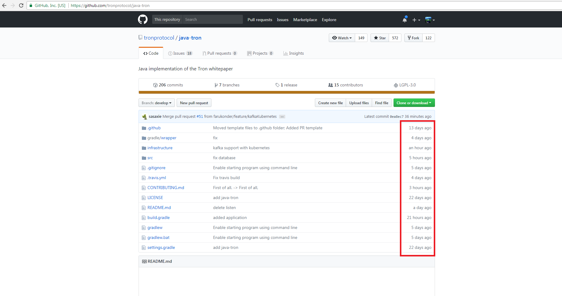This screenshot has height=296, width=562.
Task: Open the plus create-new menu
Action: click(416, 20)
